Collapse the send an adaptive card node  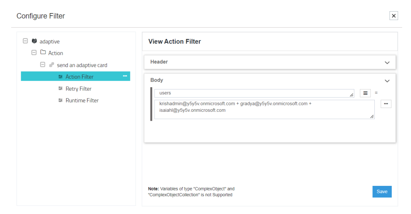pos(43,65)
